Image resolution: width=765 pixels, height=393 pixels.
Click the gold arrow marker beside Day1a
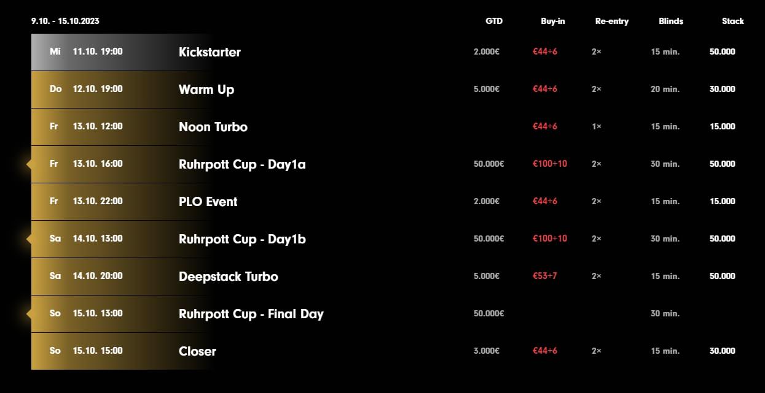pyautogui.click(x=29, y=164)
